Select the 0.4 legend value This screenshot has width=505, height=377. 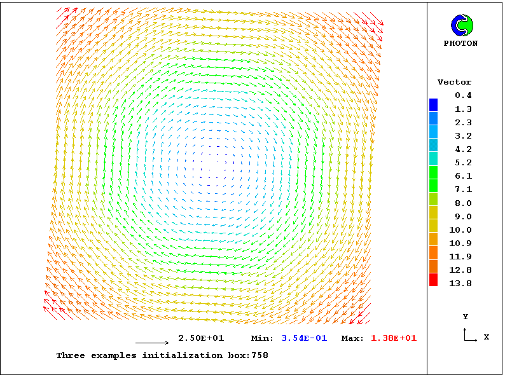coord(463,95)
